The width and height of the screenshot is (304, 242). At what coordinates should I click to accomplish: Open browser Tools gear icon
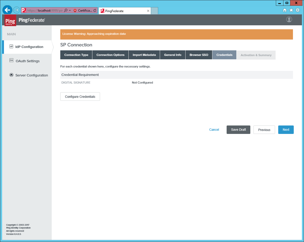298,10
